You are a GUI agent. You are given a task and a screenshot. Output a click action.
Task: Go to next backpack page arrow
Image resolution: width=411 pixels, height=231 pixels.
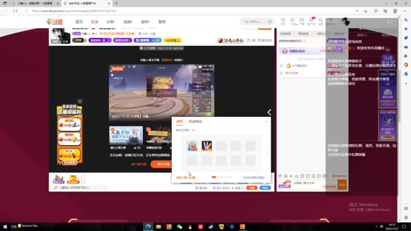pos(267,153)
